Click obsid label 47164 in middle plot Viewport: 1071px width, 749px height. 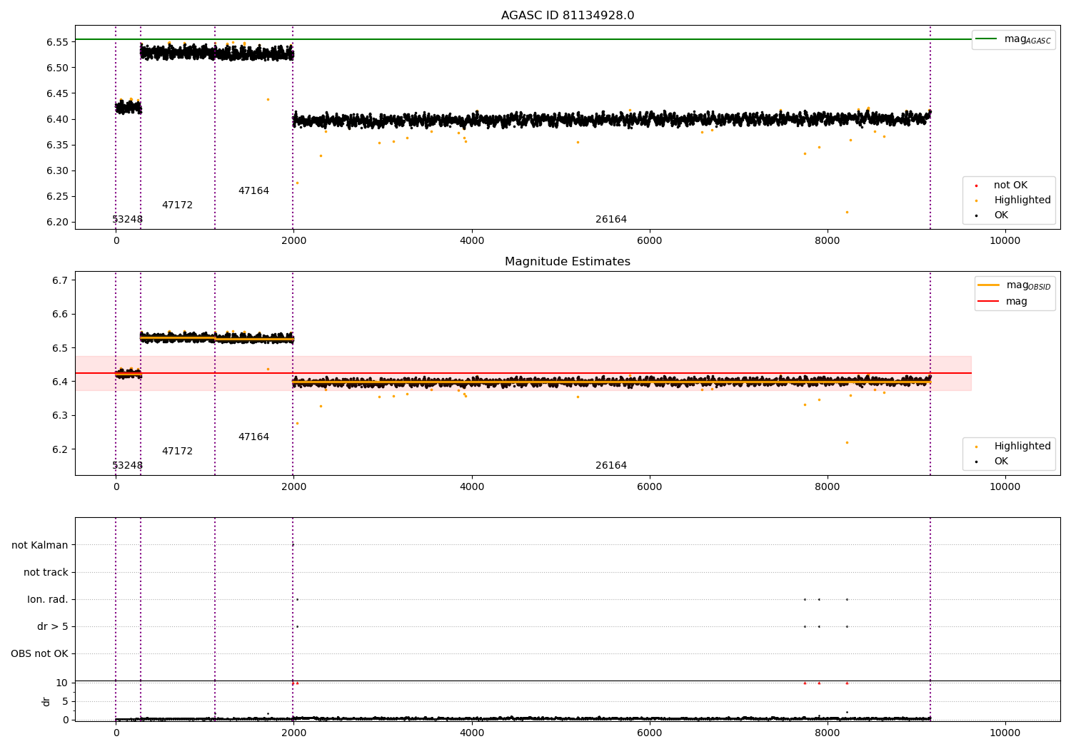click(x=253, y=437)
